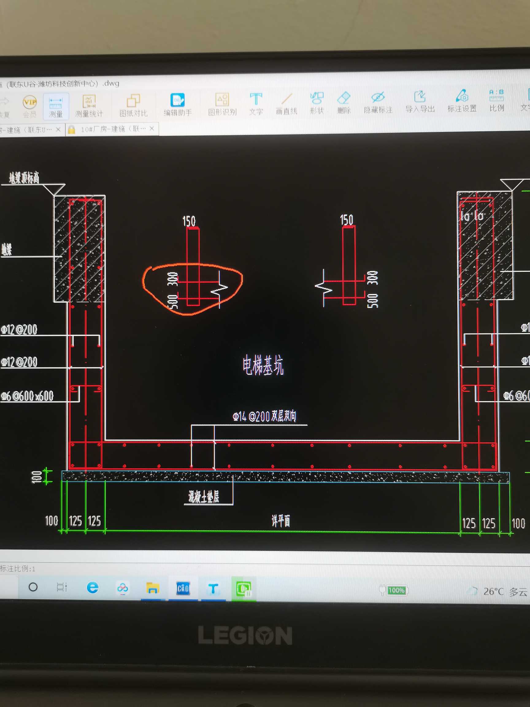Image resolution: width=530 pixels, height=707 pixels.
Task: Launch the 编辑助手 edit assistant
Action: [178, 105]
